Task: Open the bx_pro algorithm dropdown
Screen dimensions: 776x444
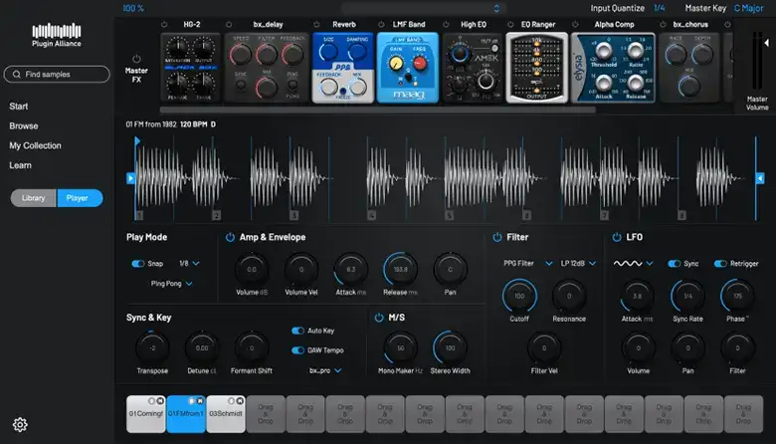Action: click(x=325, y=370)
